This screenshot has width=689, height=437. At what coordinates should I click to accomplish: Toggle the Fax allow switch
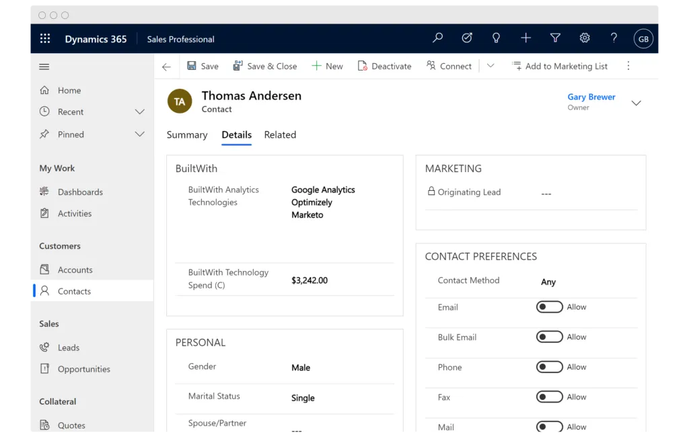coord(549,397)
